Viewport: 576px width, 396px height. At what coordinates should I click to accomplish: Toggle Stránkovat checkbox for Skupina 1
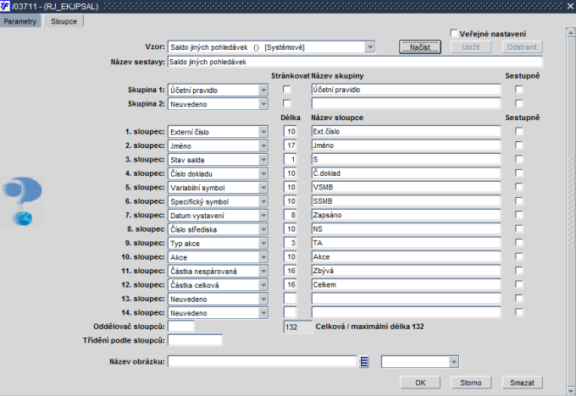pyautogui.click(x=287, y=90)
